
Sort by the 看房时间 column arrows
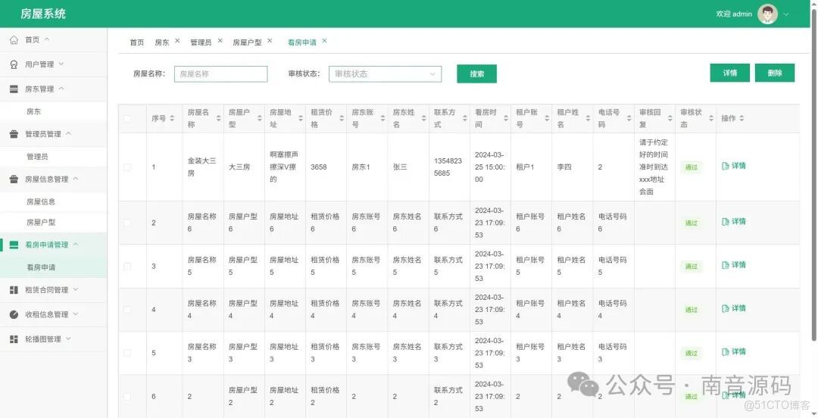(505, 118)
